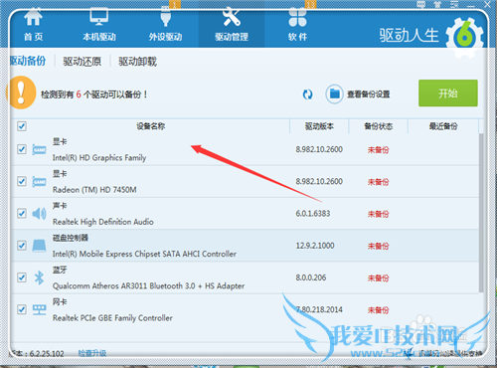Click version 8.0.0.206 cell
Viewport: 497px width, 368px height.
(311, 277)
